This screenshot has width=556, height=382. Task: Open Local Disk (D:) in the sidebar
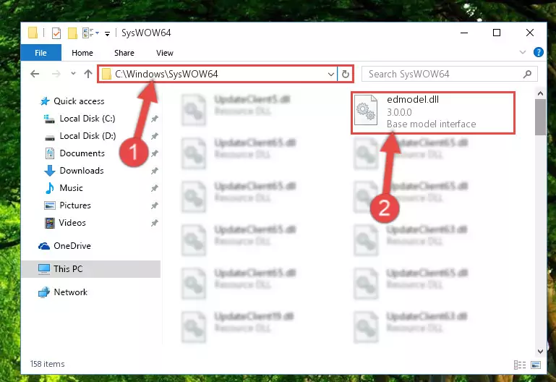[x=87, y=136]
